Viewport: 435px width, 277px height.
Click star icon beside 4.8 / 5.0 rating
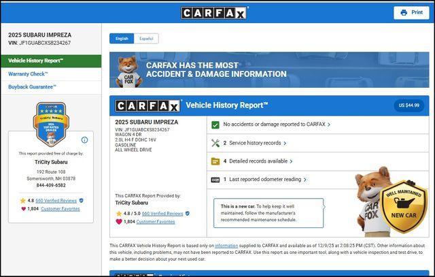[x=119, y=214]
